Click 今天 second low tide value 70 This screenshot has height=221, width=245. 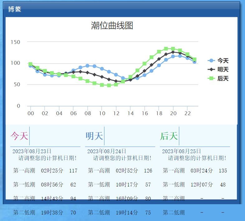(x=73, y=213)
